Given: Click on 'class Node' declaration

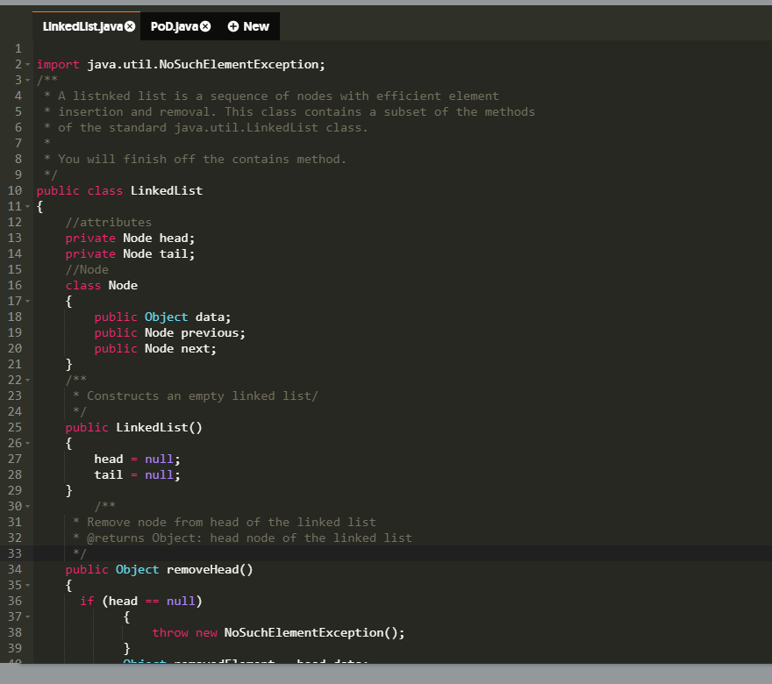Looking at the screenshot, I should [102, 285].
